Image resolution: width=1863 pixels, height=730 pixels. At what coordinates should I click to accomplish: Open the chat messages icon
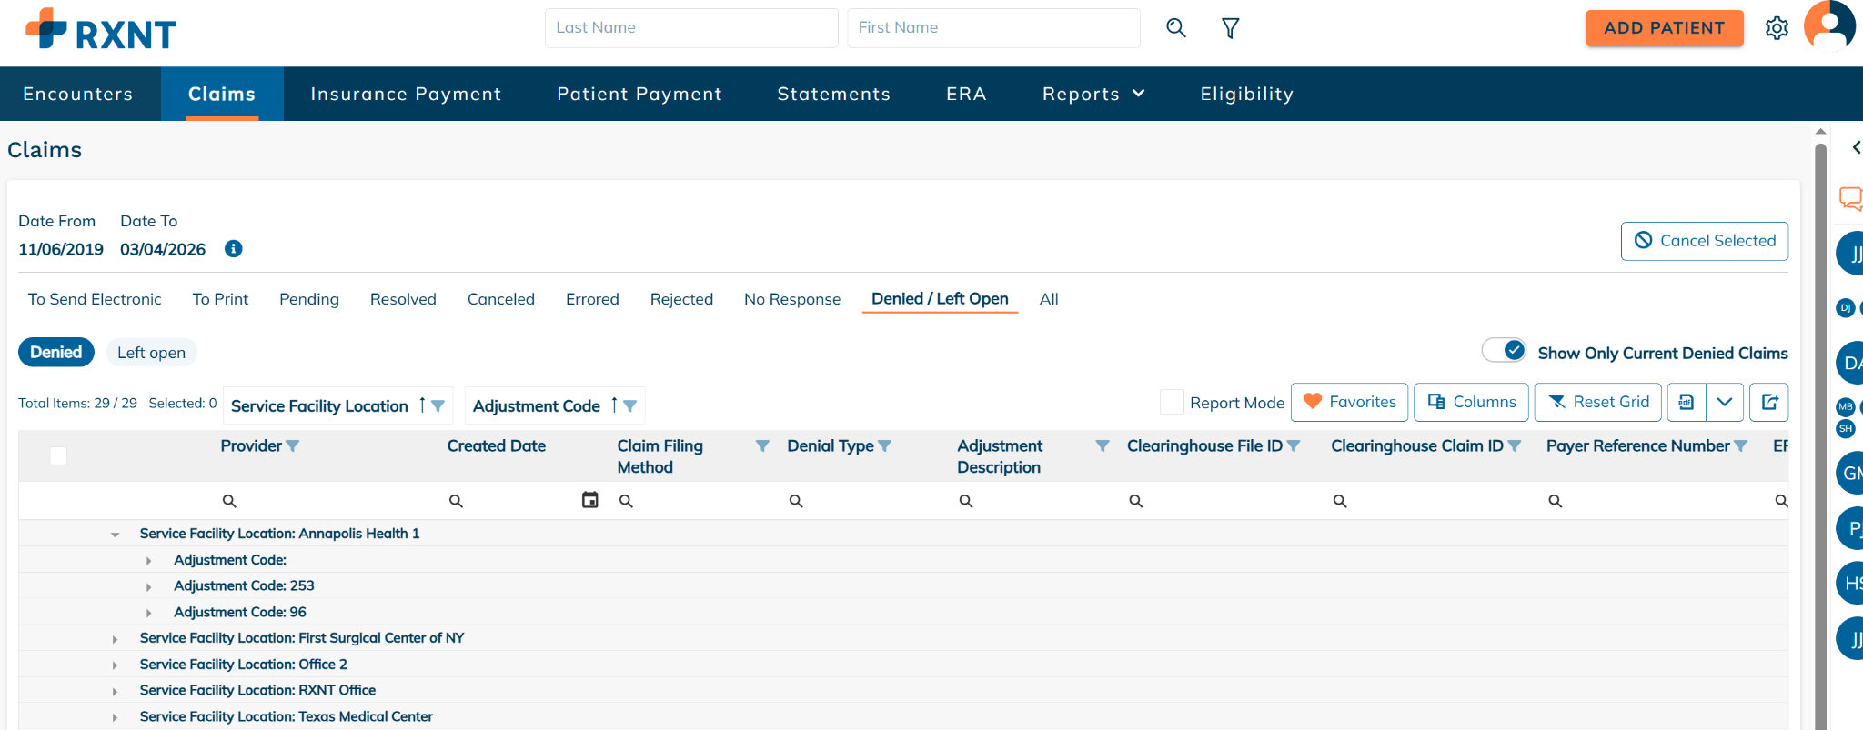(1849, 197)
